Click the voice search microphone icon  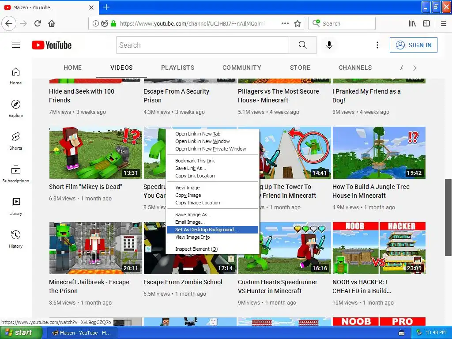[x=329, y=45]
